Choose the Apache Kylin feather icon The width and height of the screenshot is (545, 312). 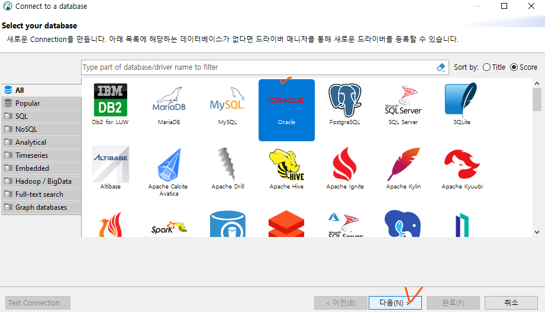click(403, 164)
